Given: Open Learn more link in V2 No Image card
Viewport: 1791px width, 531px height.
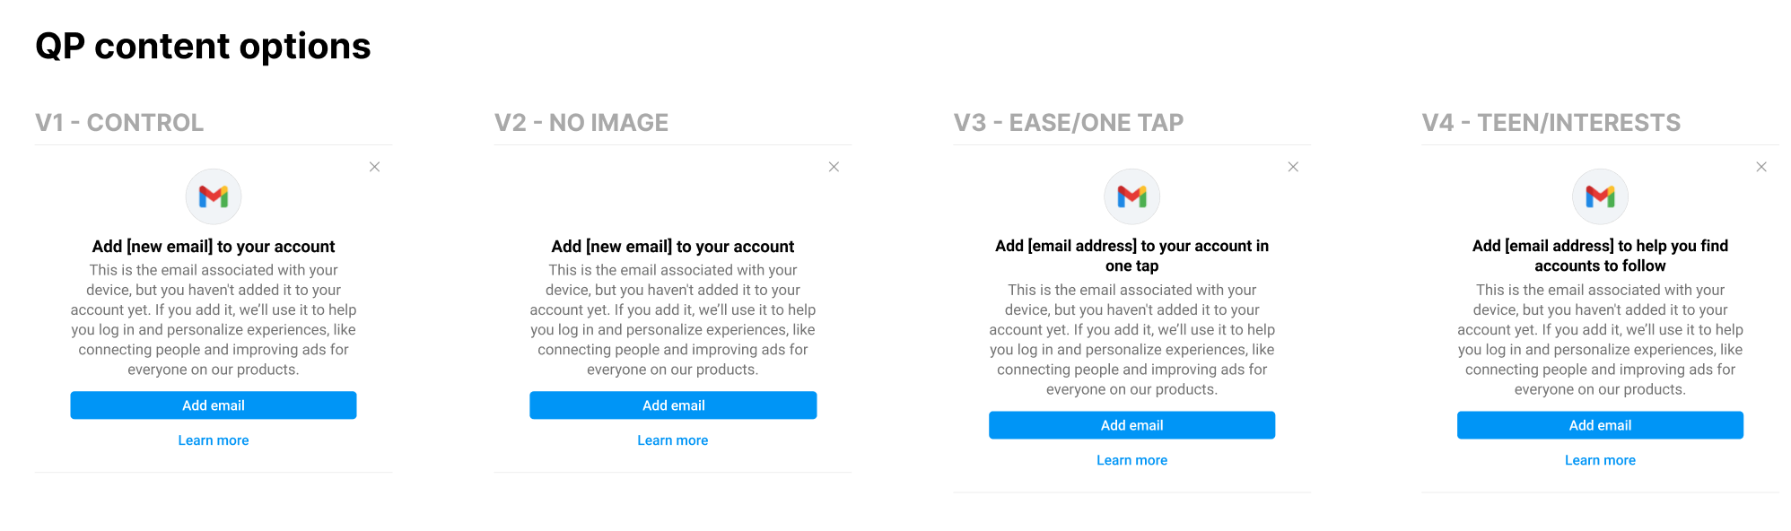Looking at the screenshot, I should pos(673,440).
